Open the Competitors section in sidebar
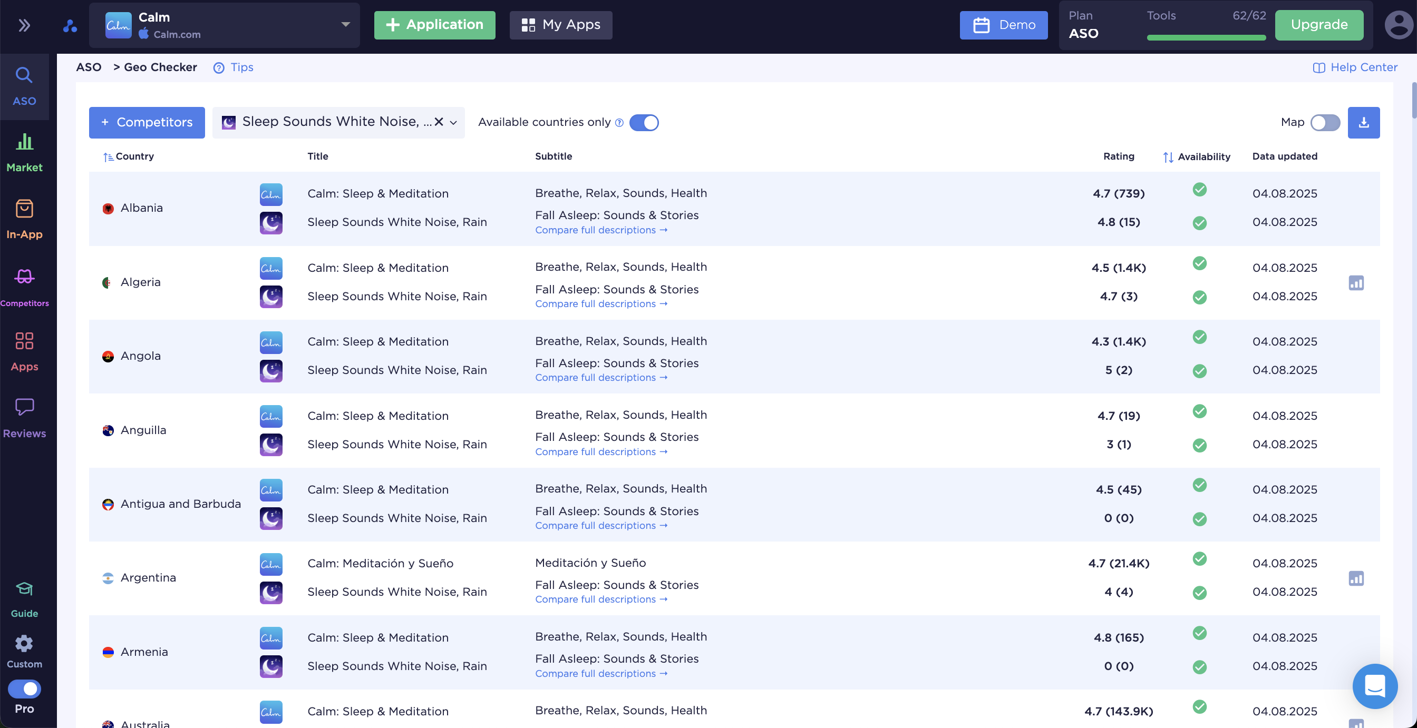Screen dimensions: 1417x728 (24, 287)
